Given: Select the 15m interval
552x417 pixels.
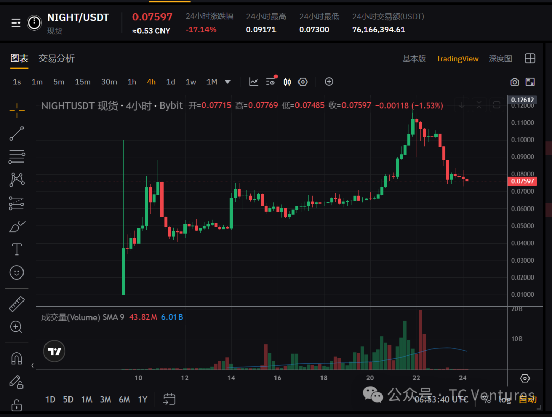Looking at the screenshot, I should point(83,82).
